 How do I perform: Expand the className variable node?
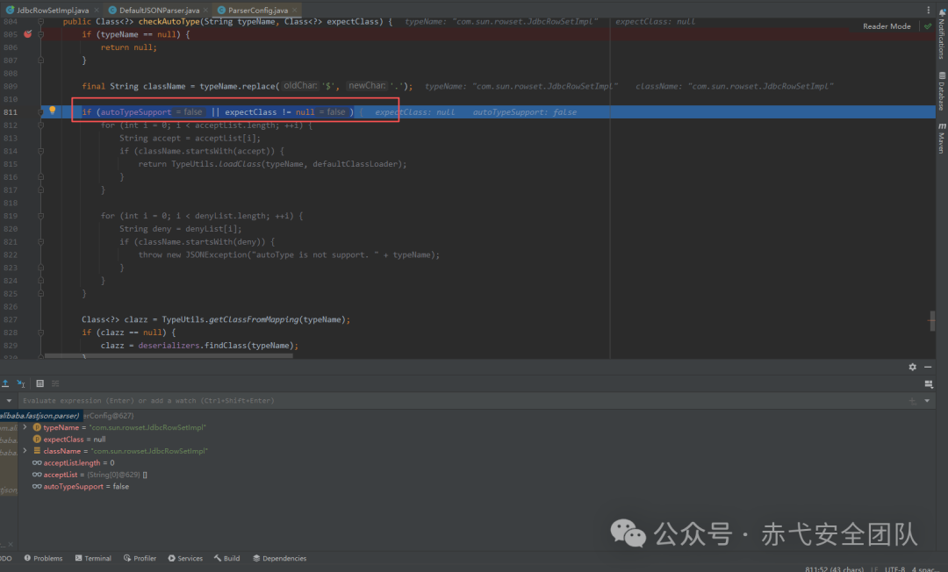coord(25,451)
